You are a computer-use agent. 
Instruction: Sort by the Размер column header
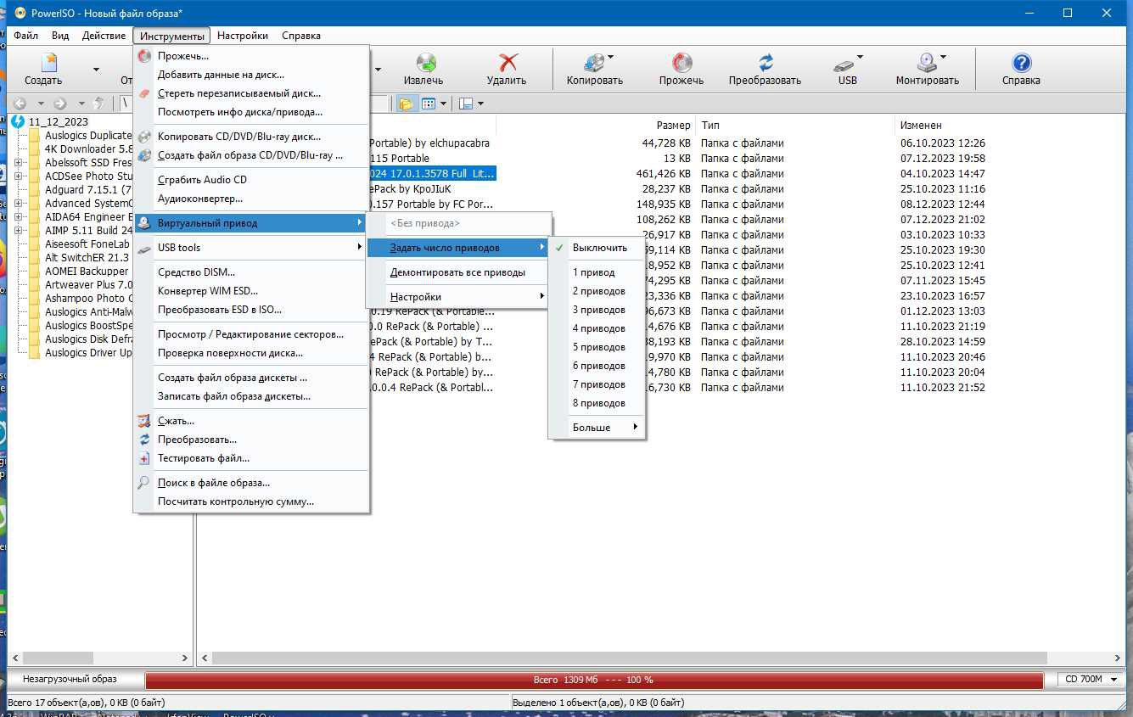point(673,126)
